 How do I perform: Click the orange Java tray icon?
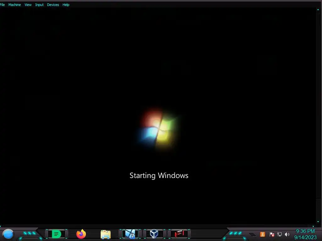pos(263,234)
